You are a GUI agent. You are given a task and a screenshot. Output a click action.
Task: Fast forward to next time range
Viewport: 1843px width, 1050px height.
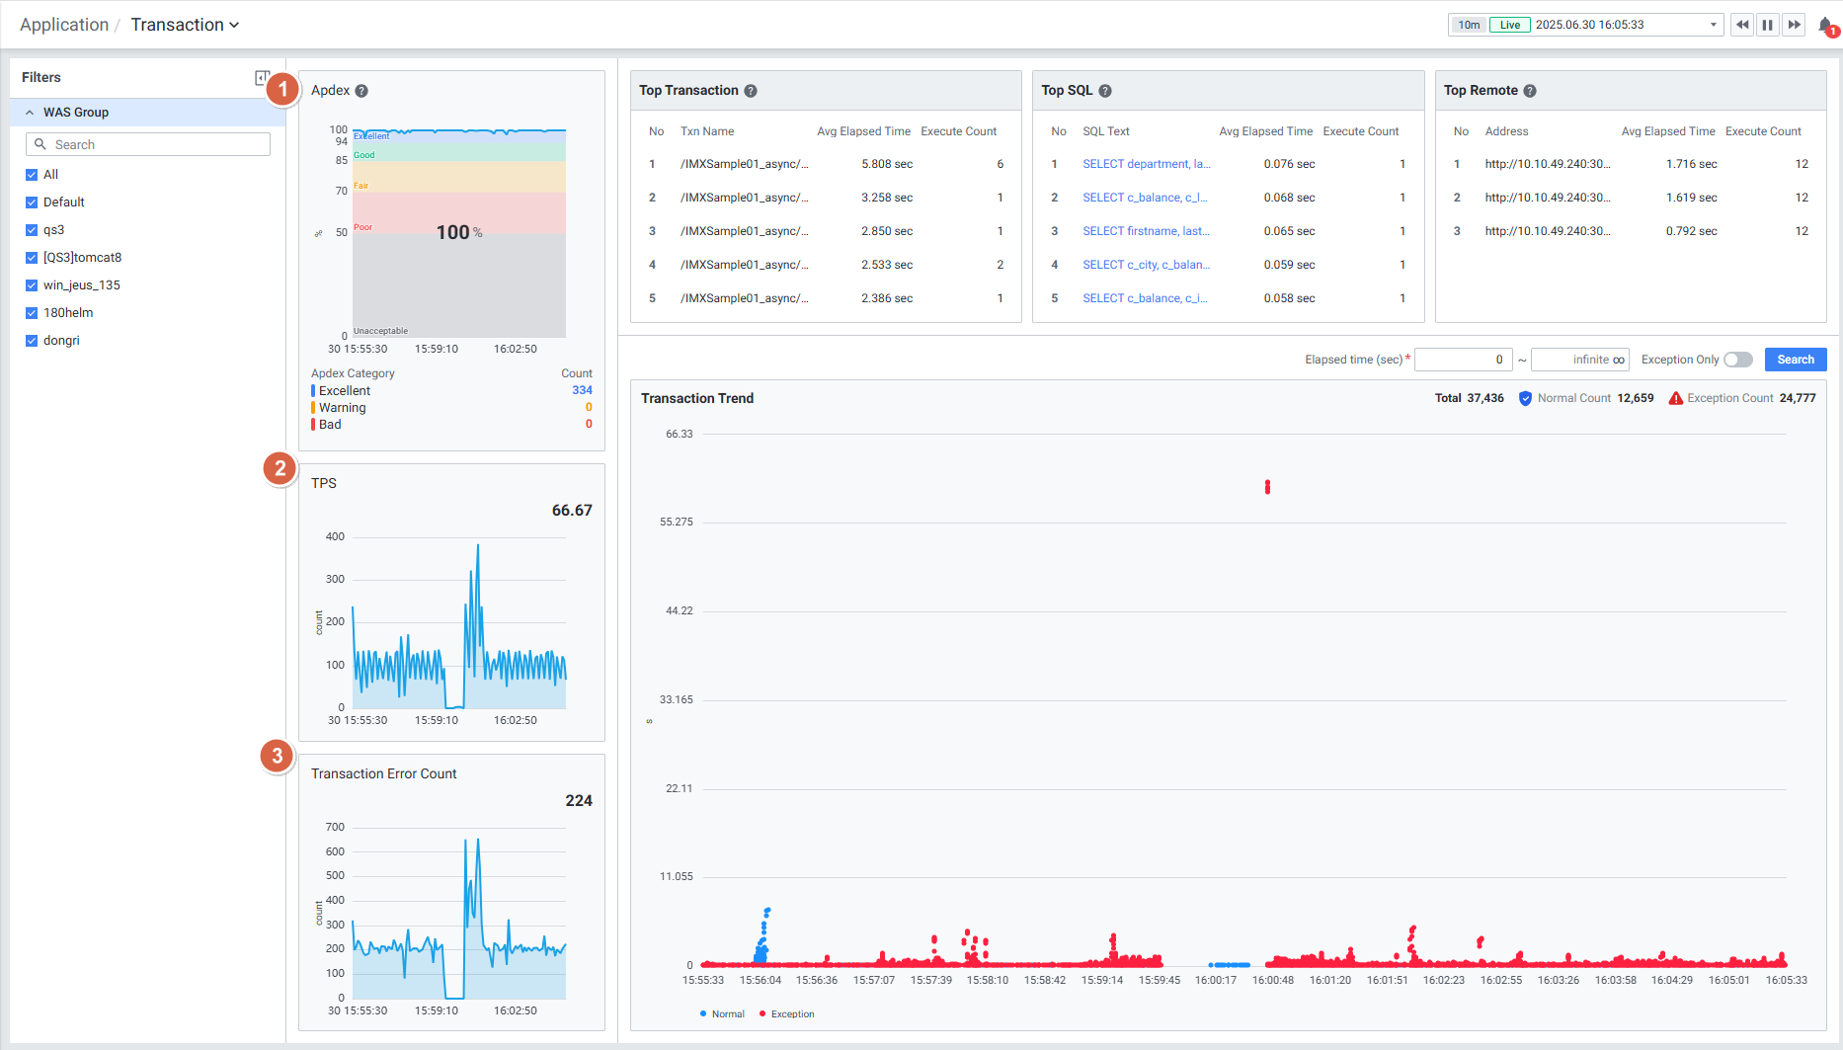point(1794,25)
